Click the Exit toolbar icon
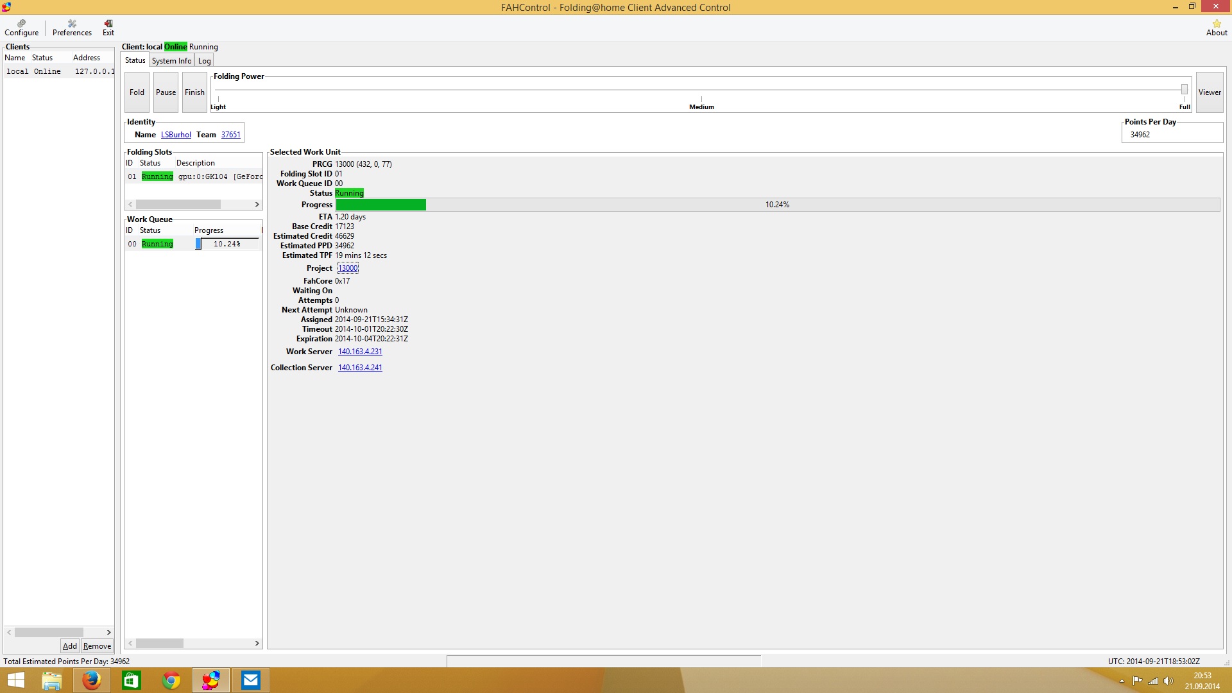 click(108, 28)
